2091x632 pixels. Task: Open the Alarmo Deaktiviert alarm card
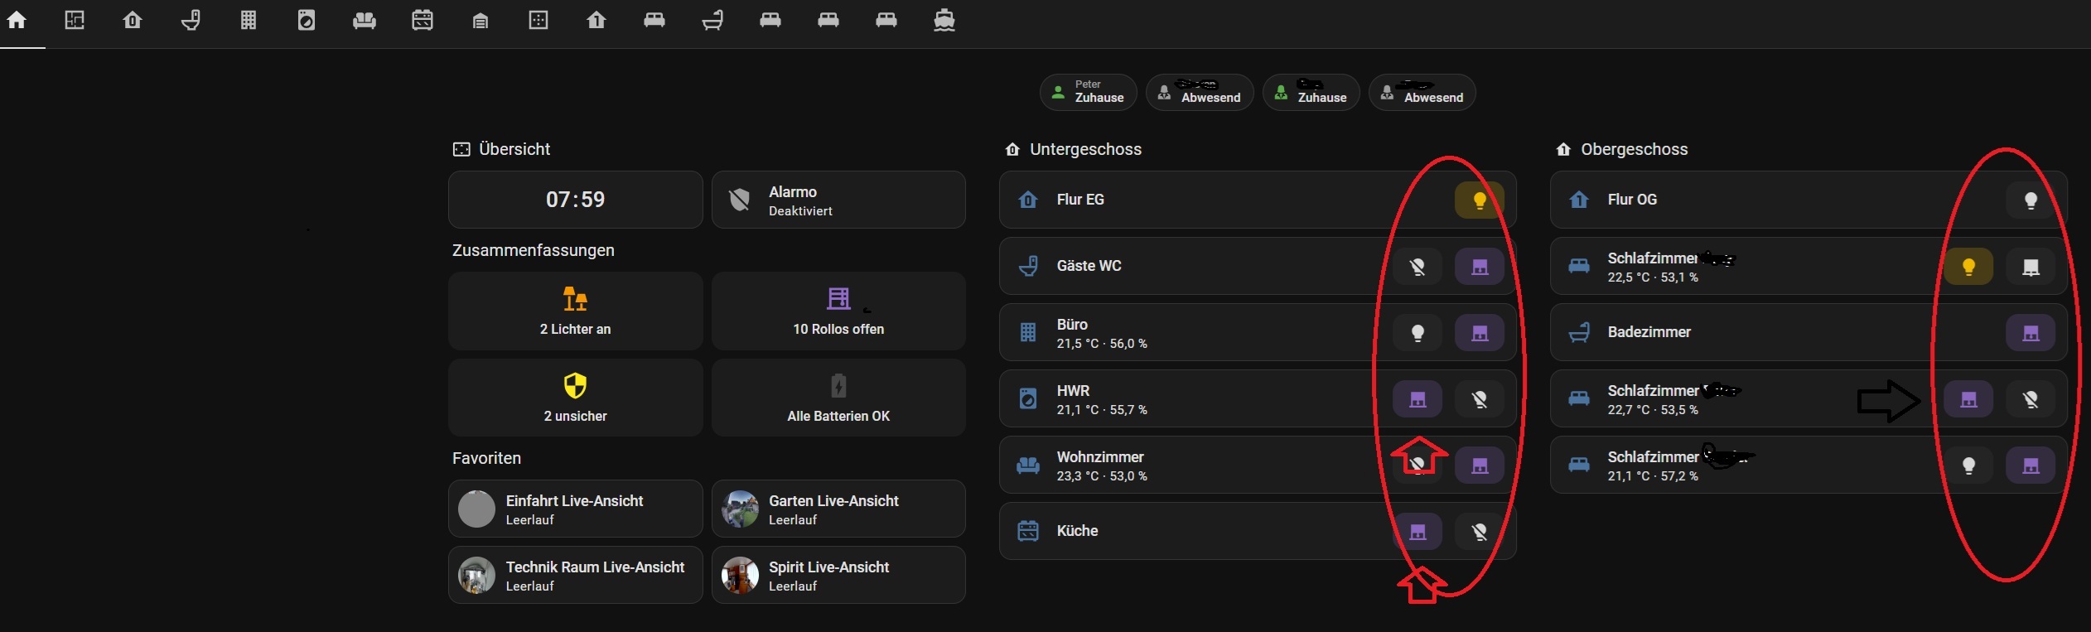pos(838,200)
